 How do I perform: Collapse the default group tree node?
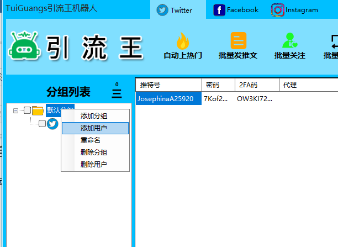click(16, 111)
